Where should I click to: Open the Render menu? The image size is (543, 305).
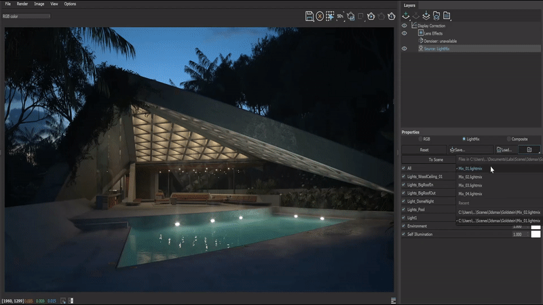pyautogui.click(x=22, y=4)
